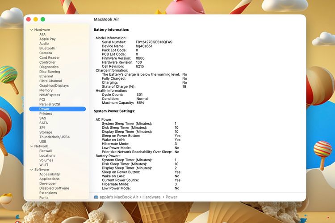The width and height of the screenshot is (335, 223).
Task: Select Controller in the sidebar
Action: (47, 62)
